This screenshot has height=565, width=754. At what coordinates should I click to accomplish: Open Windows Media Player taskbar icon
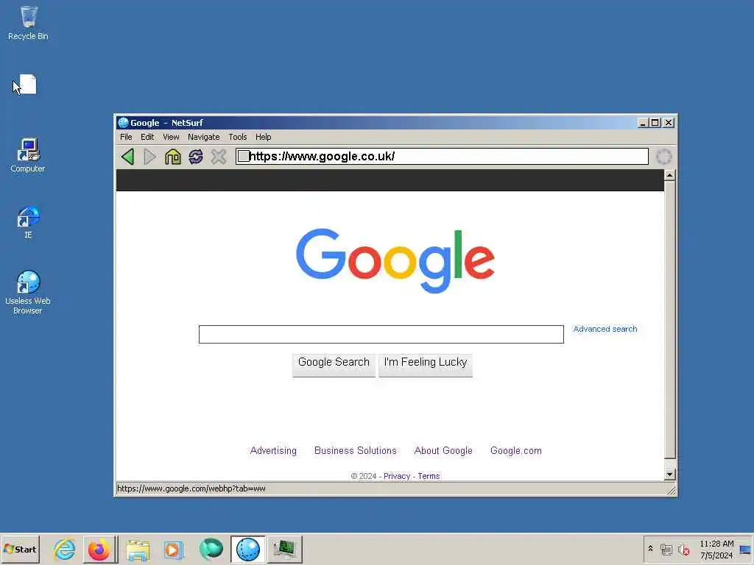tap(174, 549)
